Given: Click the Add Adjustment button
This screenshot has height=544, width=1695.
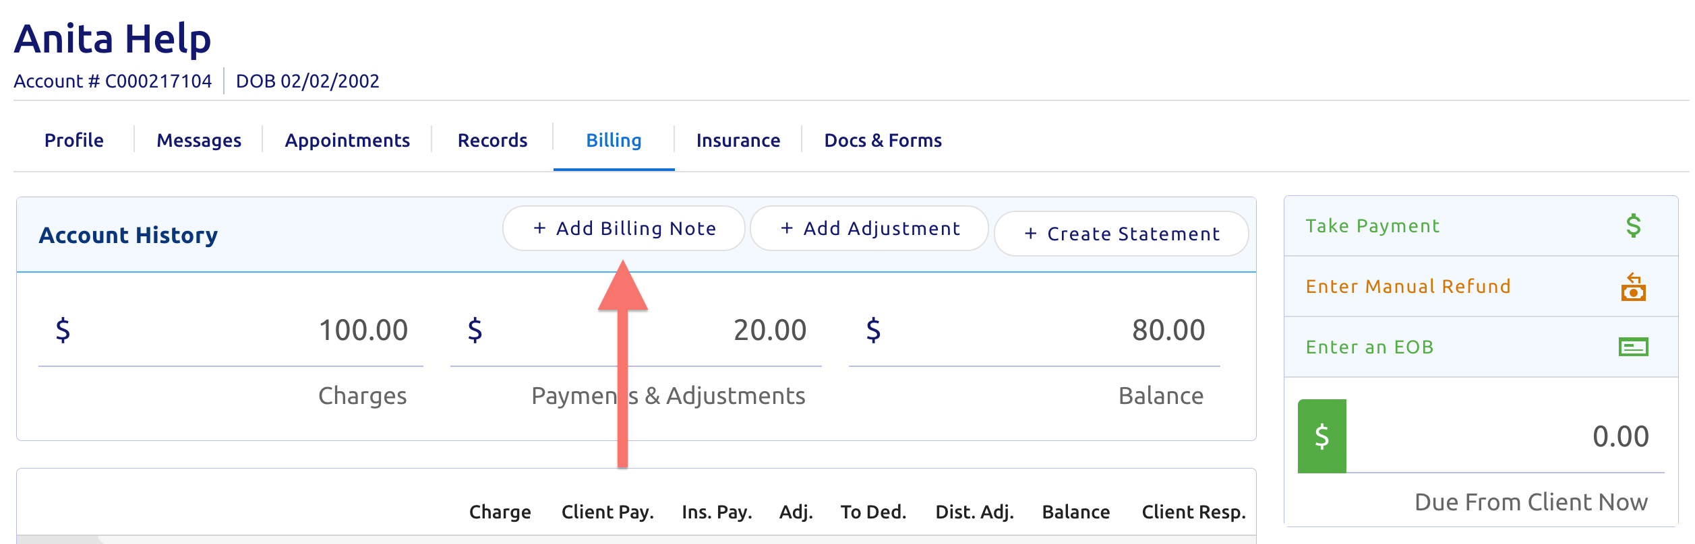Looking at the screenshot, I should (x=869, y=228).
